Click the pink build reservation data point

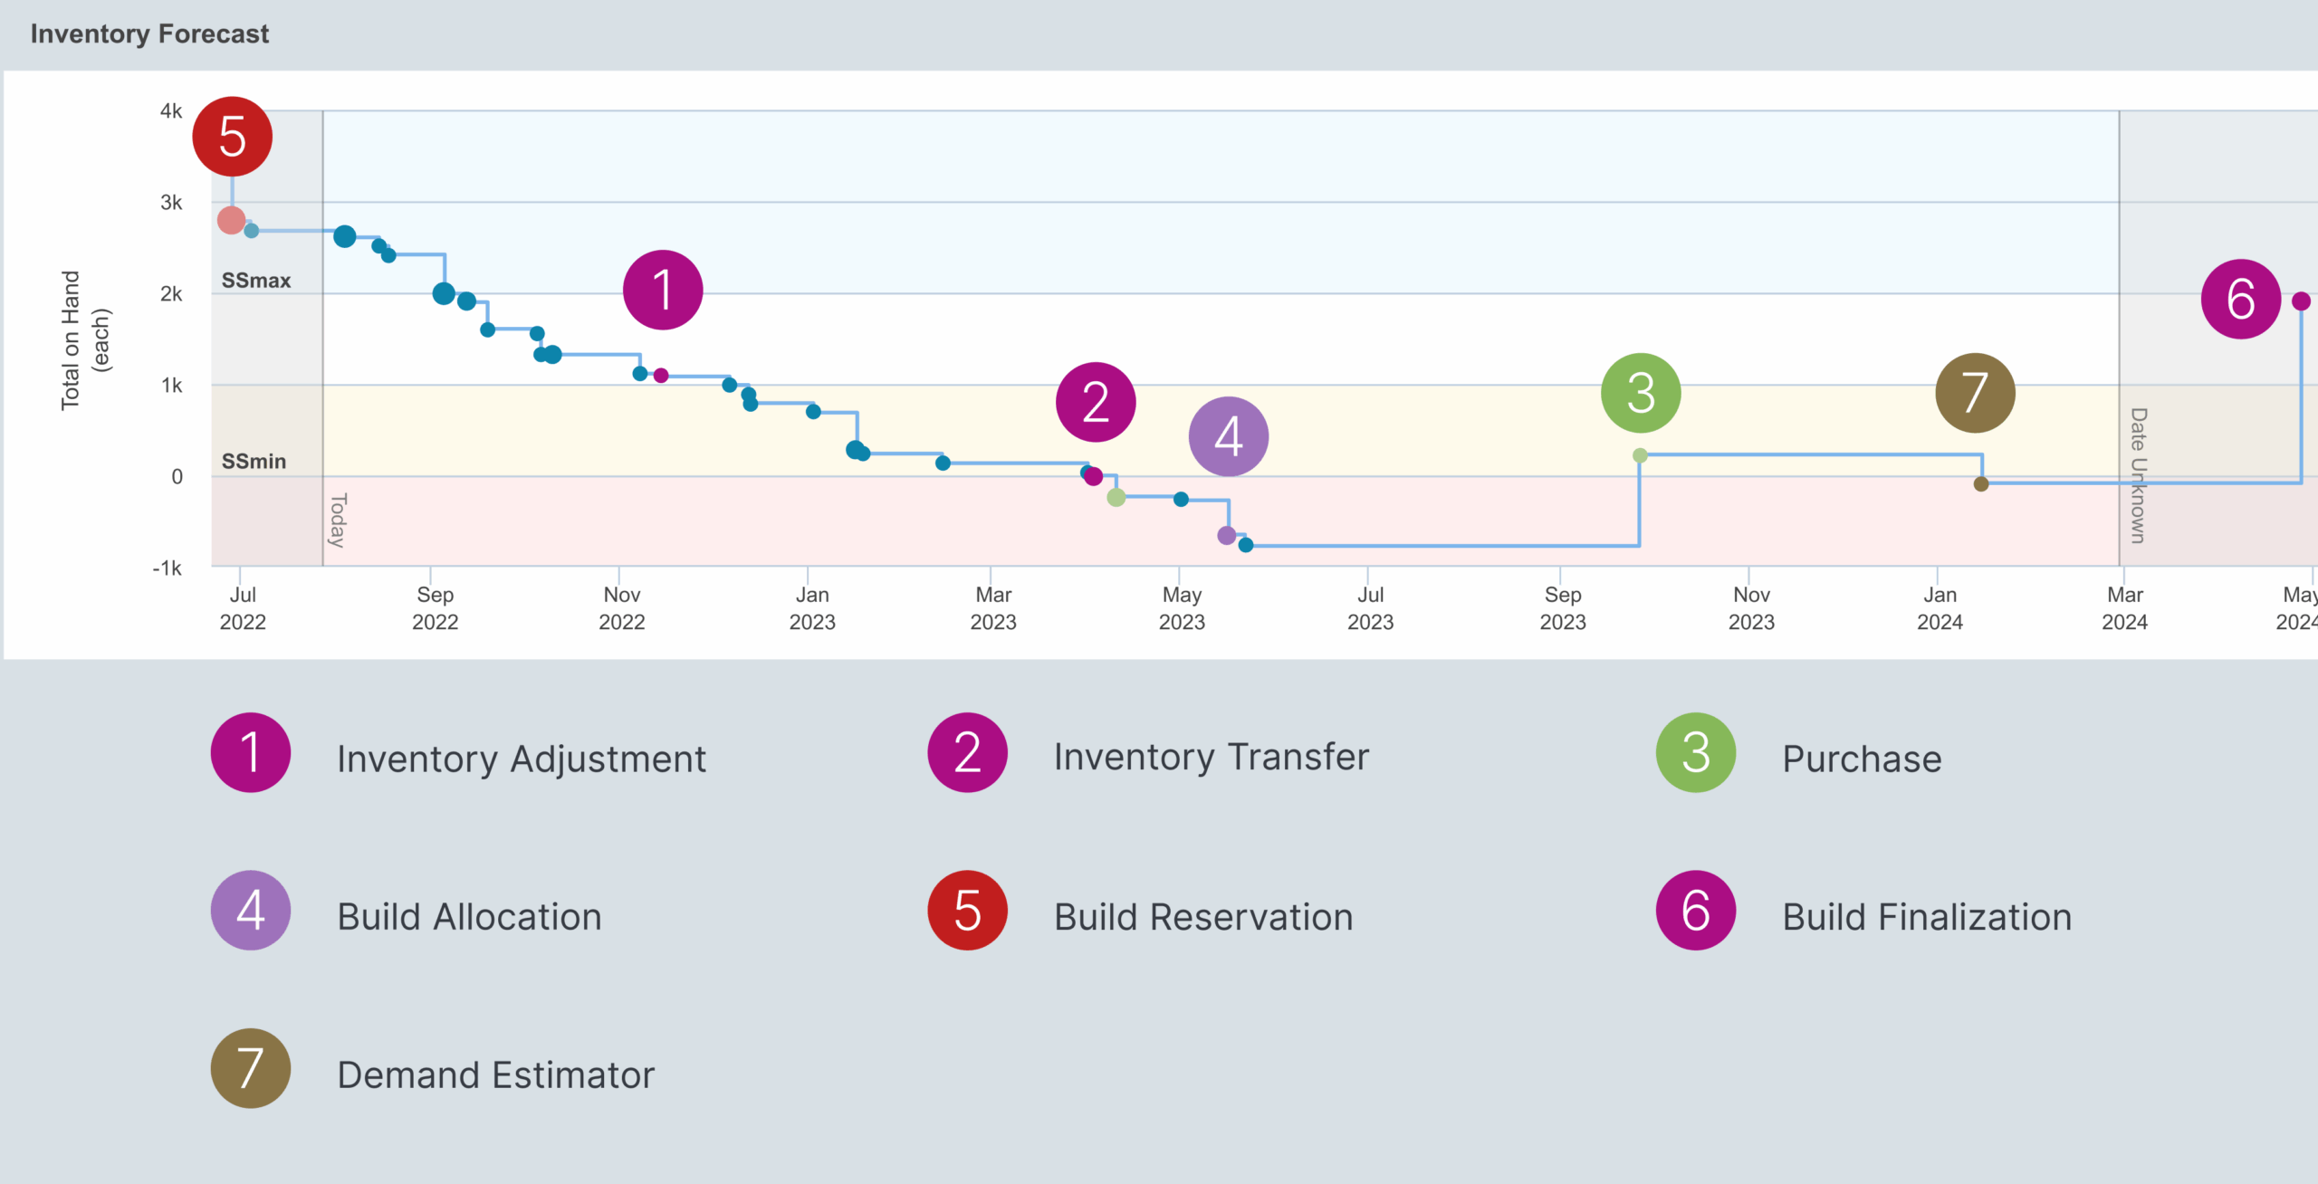pos(231,220)
